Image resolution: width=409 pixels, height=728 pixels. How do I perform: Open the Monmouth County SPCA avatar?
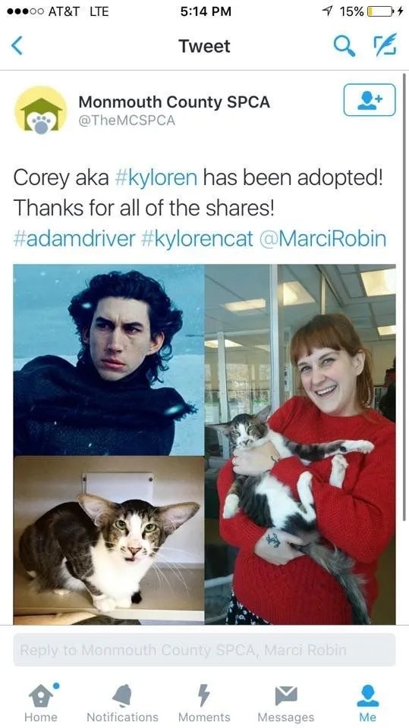click(41, 111)
